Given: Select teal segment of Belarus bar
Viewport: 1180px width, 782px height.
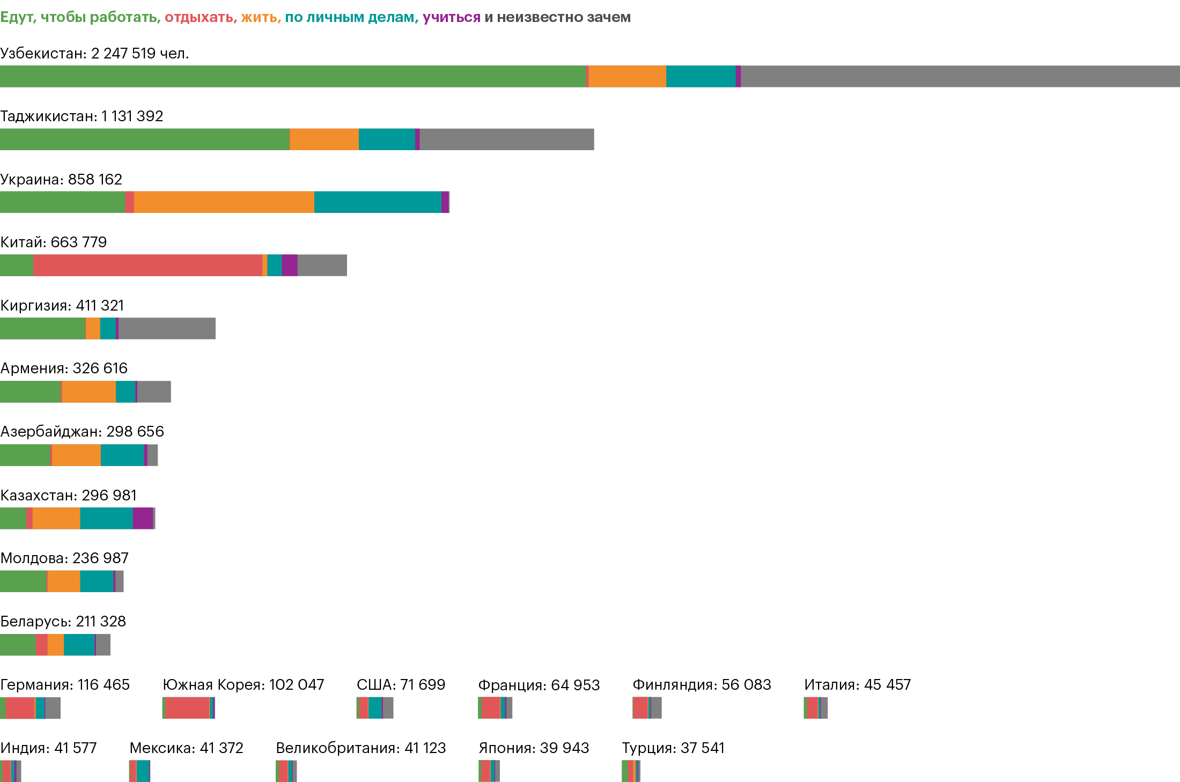Looking at the screenshot, I should pos(79,645).
